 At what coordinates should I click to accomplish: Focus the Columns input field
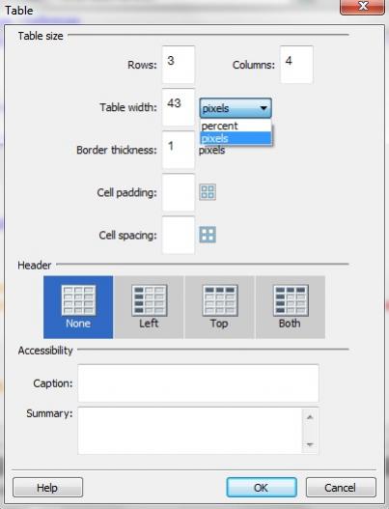tap(296, 65)
